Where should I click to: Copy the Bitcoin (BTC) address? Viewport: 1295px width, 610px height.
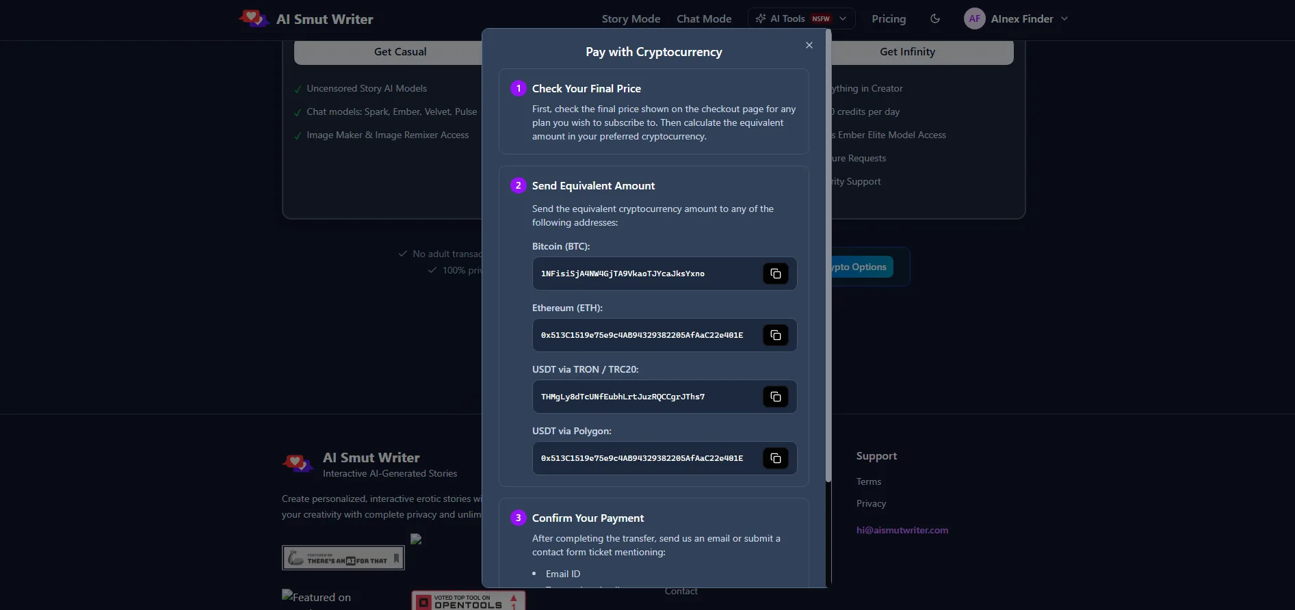pos(775,274)
